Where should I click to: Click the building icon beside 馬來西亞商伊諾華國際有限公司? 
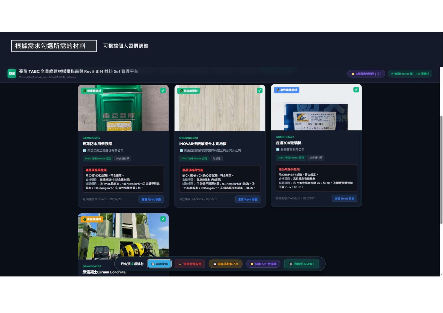tap(181, 151)
